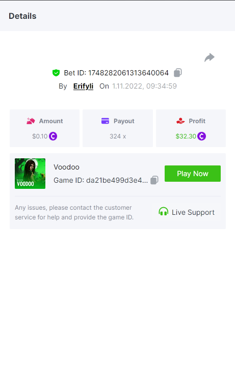Copy the Game ID using copy icon
235x366 pixels.
point(154,180)
